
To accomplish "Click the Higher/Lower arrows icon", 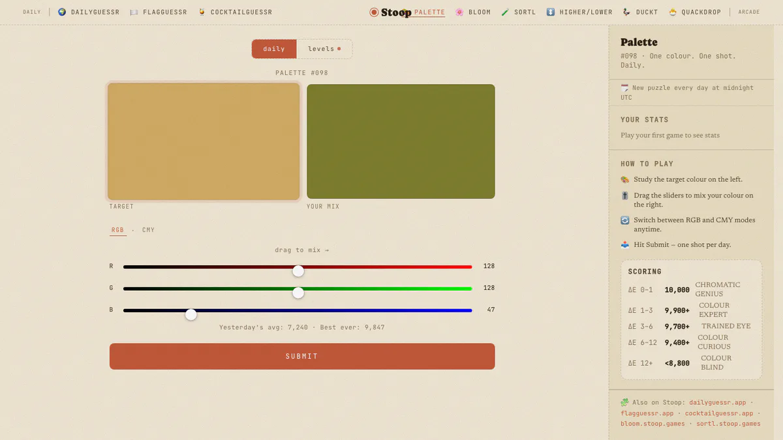I will 551,12.
